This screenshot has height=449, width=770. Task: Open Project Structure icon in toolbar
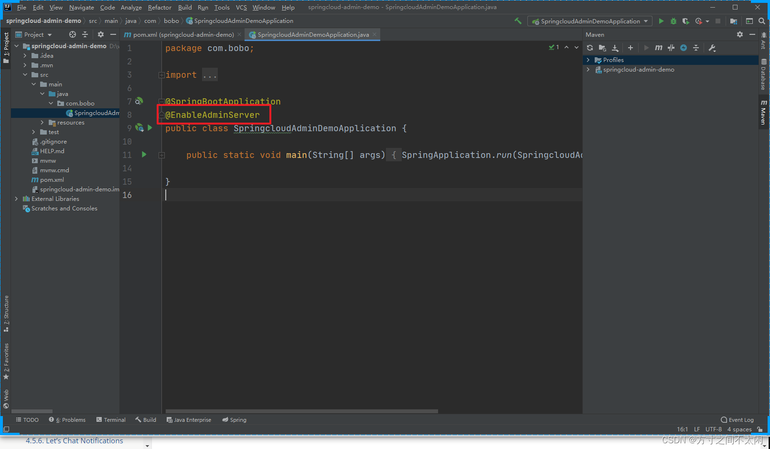(x=734, y=21)
